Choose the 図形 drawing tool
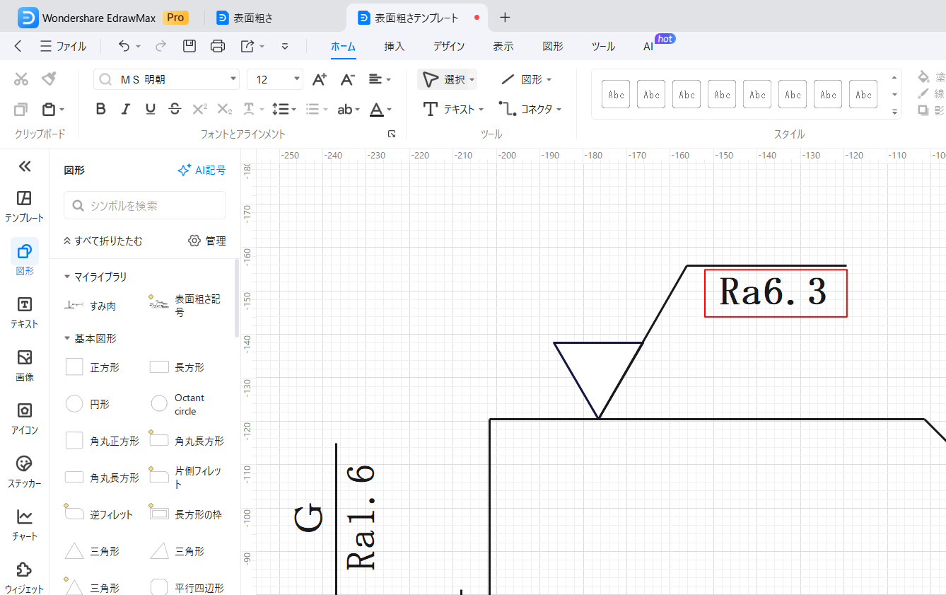Screen dimensions: 946x595 (x=526, y=79)
